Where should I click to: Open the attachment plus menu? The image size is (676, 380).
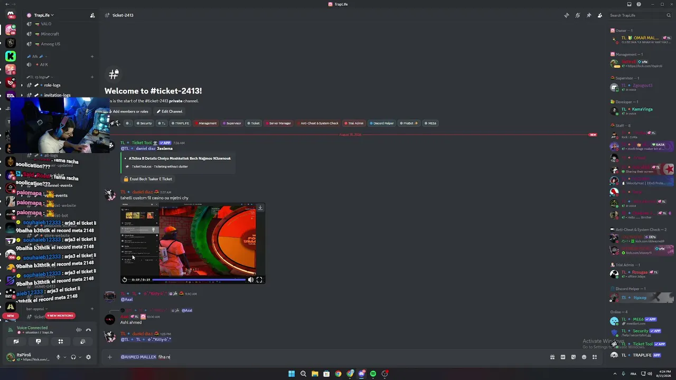click(110, 357)
